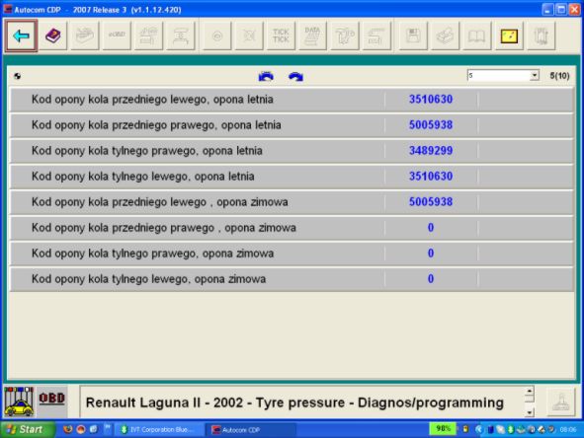Click the green 98% battery indicator
This screenshot has height=438, width=584.
click(x=443, y=429)
